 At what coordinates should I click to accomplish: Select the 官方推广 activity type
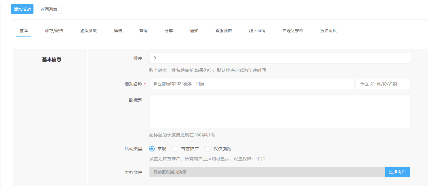(175, 148)
